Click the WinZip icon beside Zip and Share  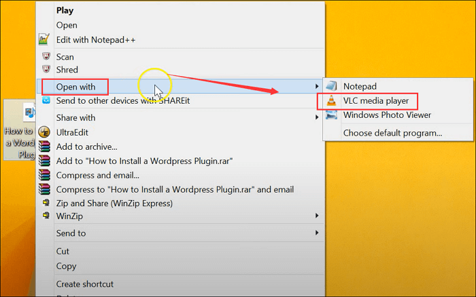46,203
